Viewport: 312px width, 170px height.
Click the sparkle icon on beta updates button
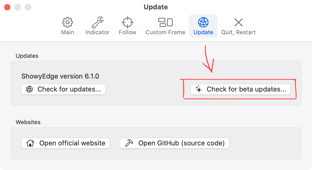(x=199, y=89)
